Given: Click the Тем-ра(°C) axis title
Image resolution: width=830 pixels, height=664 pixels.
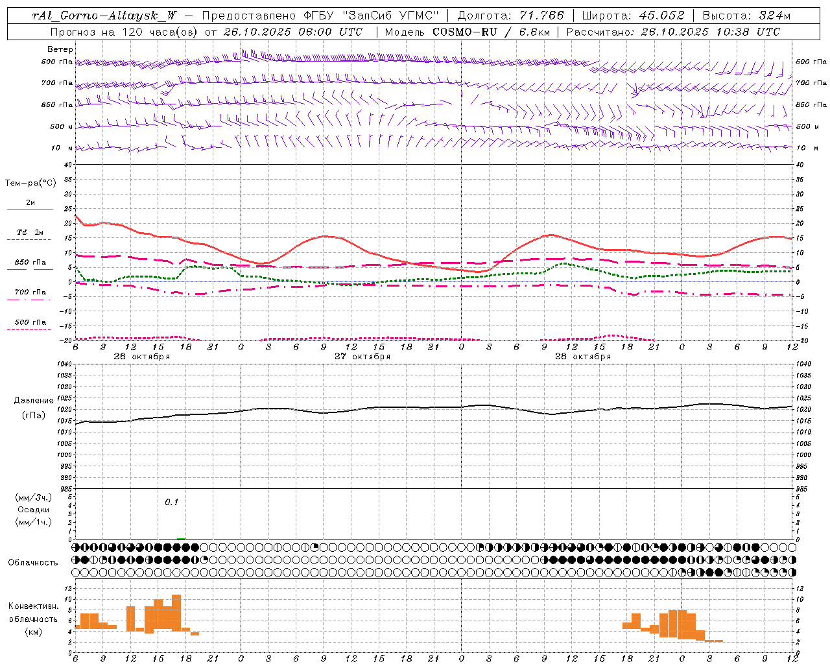Looking at the screenshot, I should [30, 184].
